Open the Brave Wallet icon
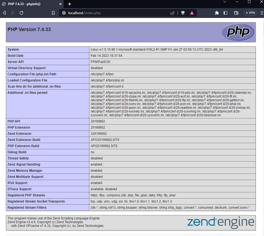This screenshot has height=236, width=264. (236, 13)
